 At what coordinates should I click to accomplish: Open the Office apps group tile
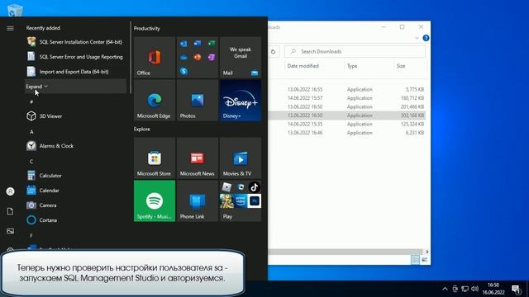198,57
